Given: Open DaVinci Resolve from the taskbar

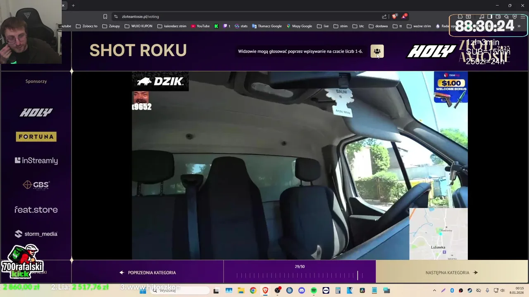Looking at the screenshot, I should 362,290.
